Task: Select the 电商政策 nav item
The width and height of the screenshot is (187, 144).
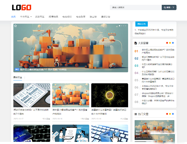Action: click(x=81, y=17)
